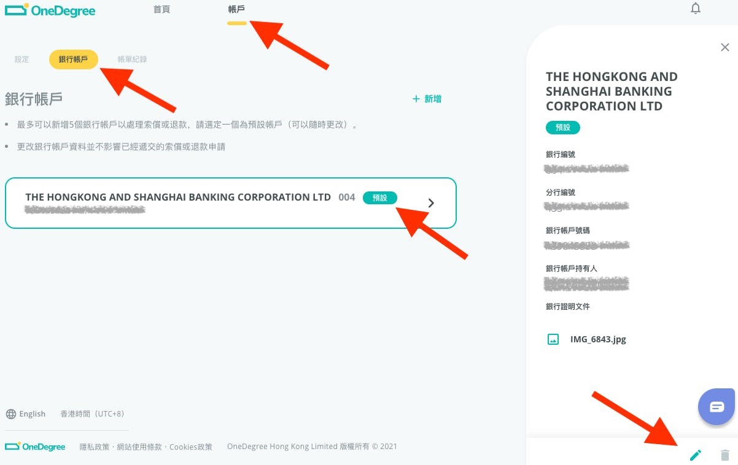Edit bank account with pencil icon
Image resolution: width=738 pixels, height=465 pixels.
coord(696,455)
